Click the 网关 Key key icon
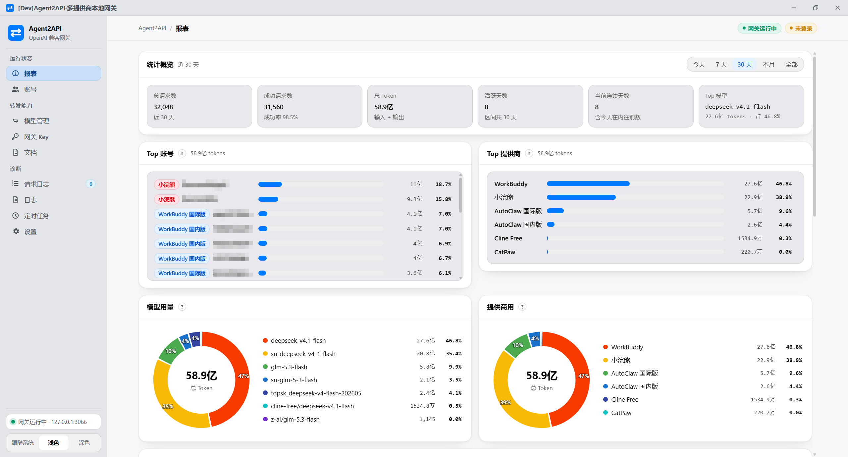 pyautogui.click(x=16, y=136)
